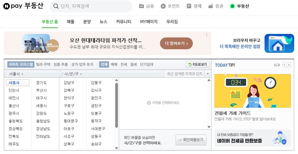This screenshot has height=154, width=298.
Task: Open the 우리집 tab
Action: coord(172,22)
